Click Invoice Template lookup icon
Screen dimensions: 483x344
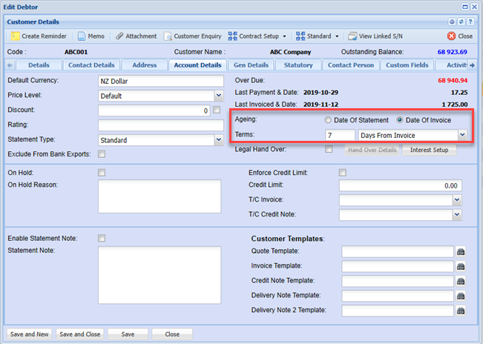click(x=460, y=266)
